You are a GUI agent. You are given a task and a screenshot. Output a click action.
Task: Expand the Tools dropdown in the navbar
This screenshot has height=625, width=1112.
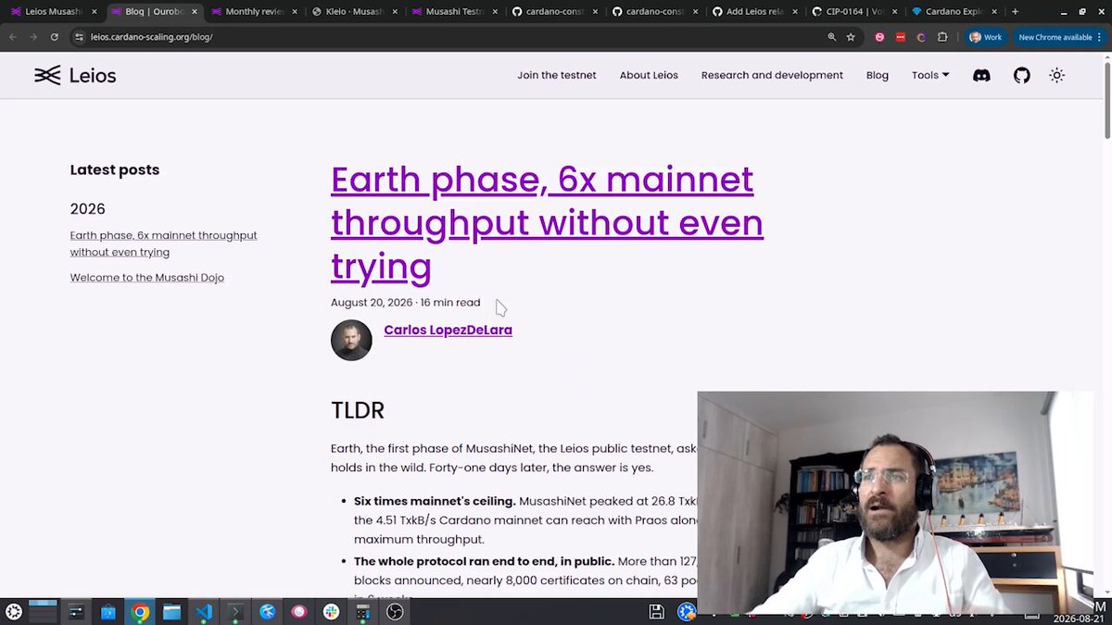[x=930, y=75]
